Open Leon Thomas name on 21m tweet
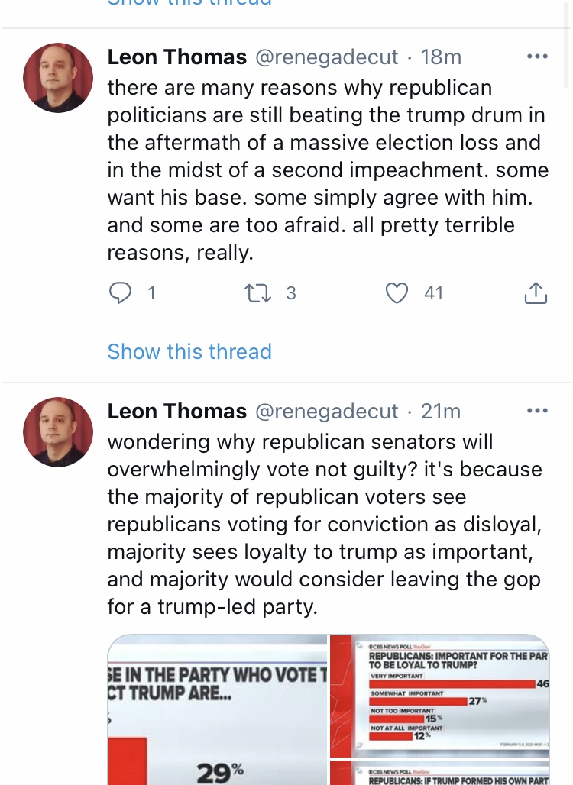The height and width of the screenshot is (785, 573). [177, 412]
